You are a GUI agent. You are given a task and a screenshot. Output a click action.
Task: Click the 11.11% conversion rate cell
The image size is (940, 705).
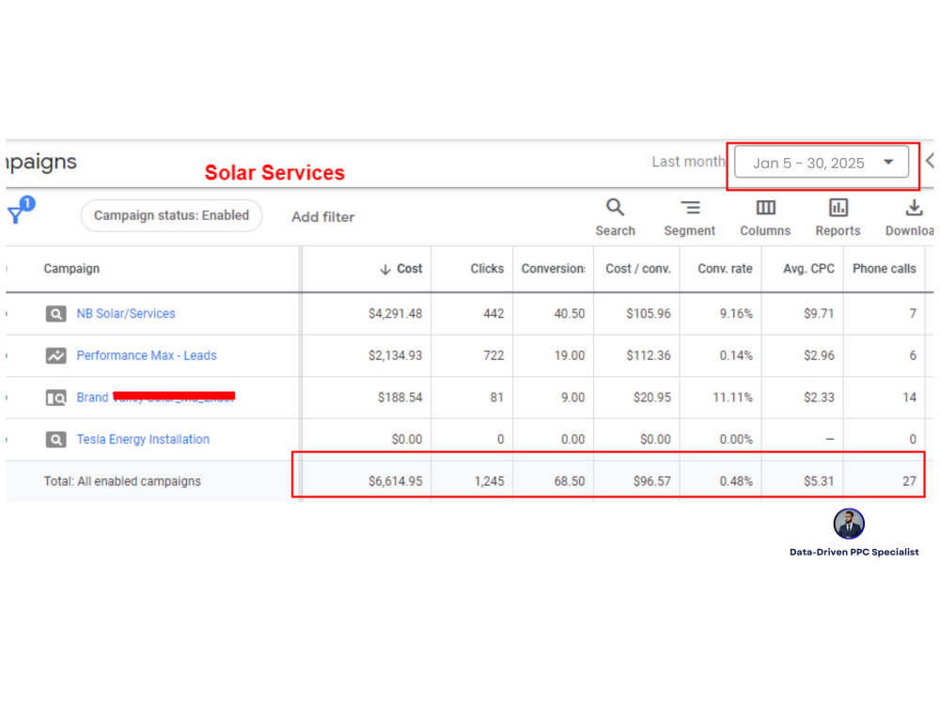(x=732, y=398)
